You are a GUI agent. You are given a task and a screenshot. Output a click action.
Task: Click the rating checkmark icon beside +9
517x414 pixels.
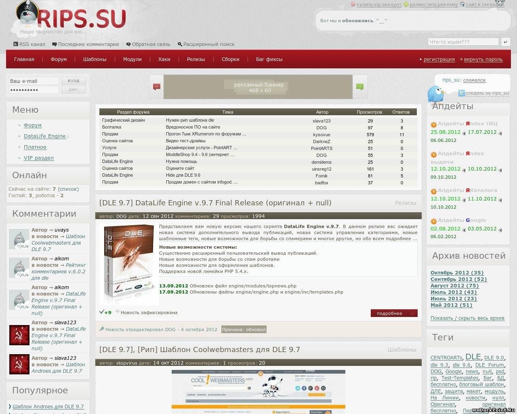click(101, 312)
